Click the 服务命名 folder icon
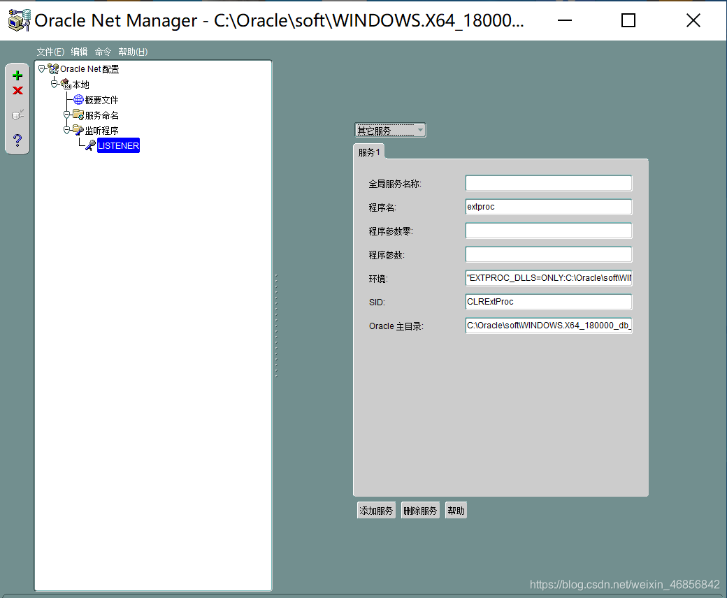 coord(78,115)
